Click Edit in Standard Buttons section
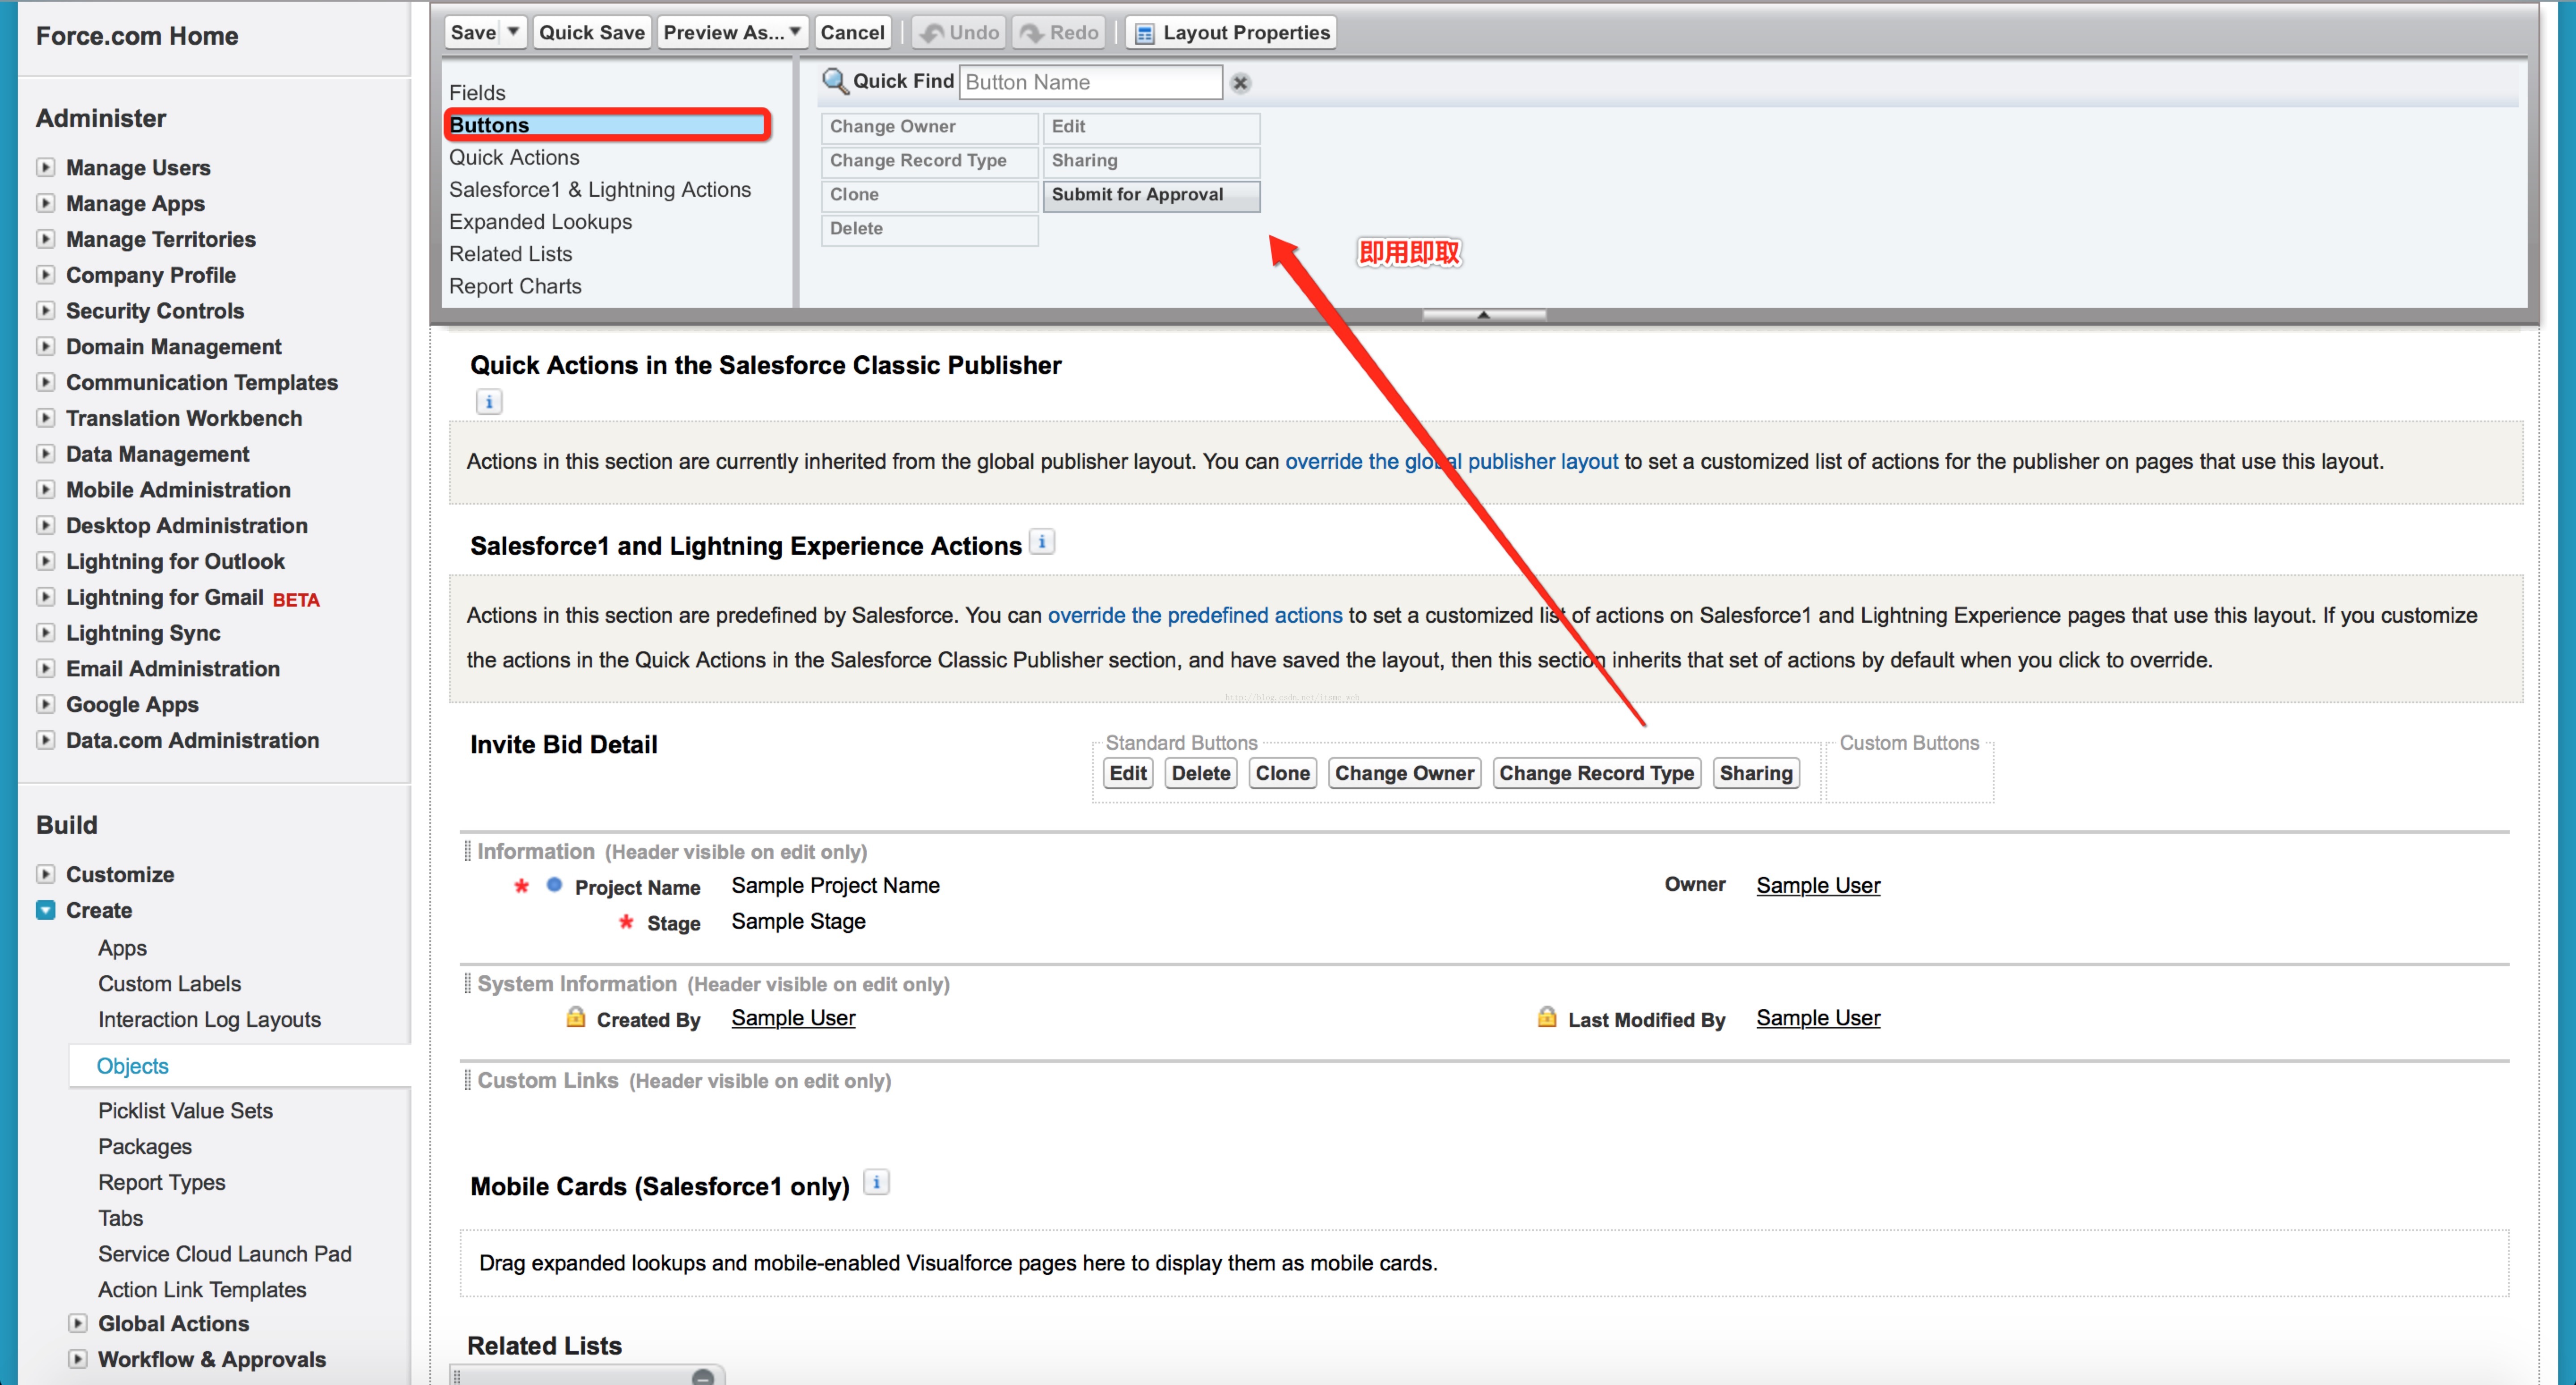This screenshot has width=2576, height=1385. (x=1128, y=773)
